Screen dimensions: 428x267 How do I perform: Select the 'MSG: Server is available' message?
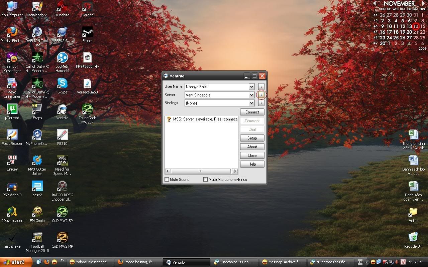(x=202, y=119)
